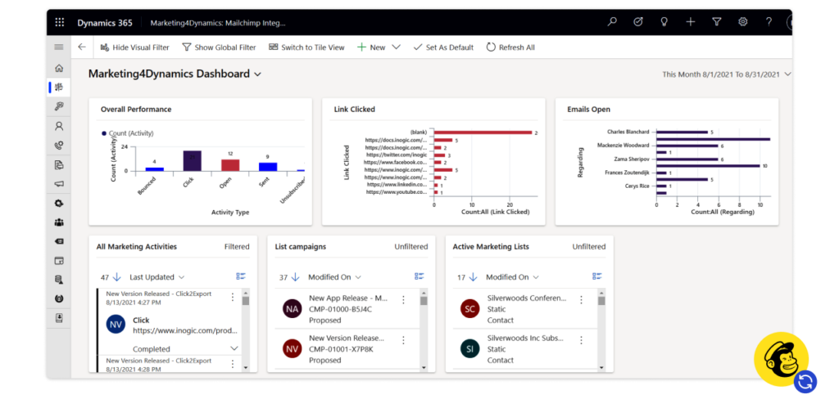
Task: Click the Active Marketing Lists scrollbar
Action: click(x=601, y=330)
